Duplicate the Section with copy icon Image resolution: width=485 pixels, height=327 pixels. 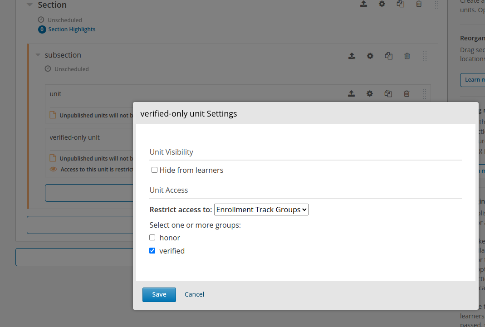point(400,4)
